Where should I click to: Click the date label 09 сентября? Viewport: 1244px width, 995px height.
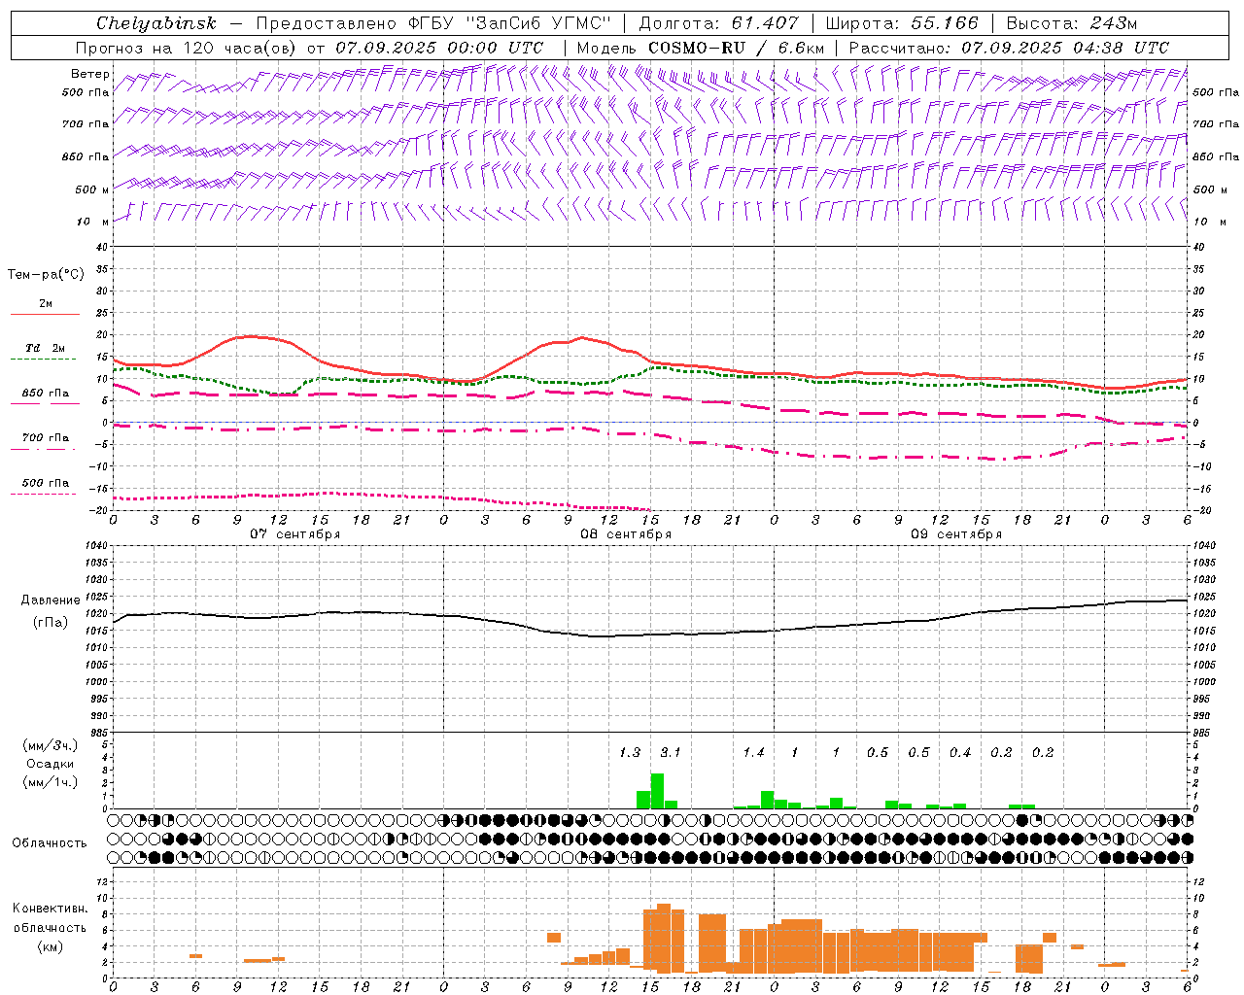pos(956,534)
